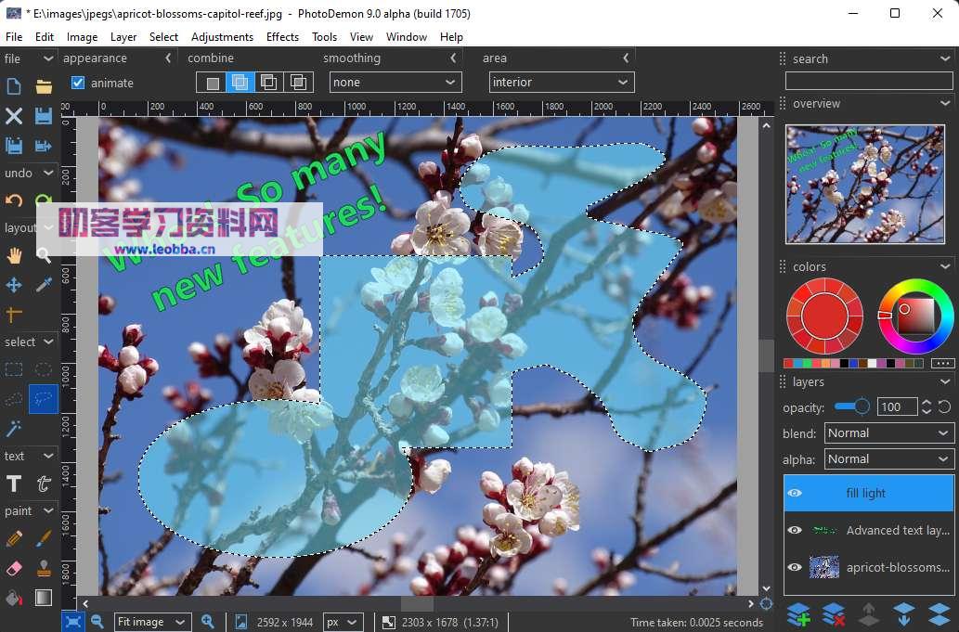The image size is (959, 632).
Task: Hide the apricot-blossoms layer
Action: point(795,567)
